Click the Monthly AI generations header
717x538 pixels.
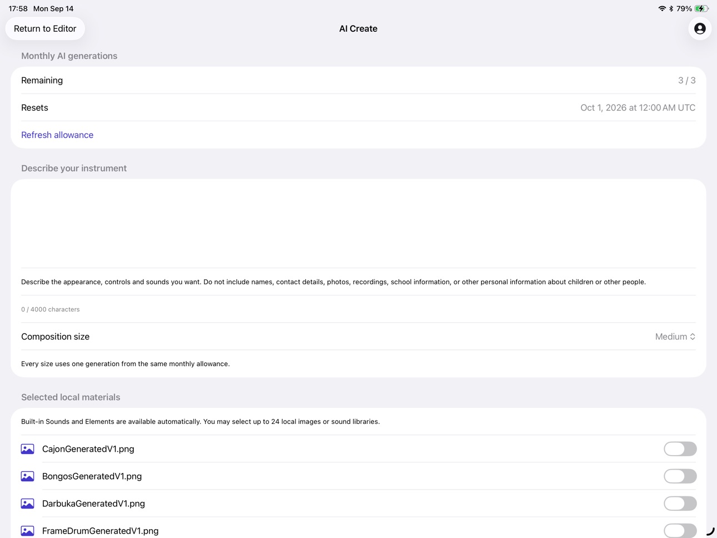(x=69, y=56)
